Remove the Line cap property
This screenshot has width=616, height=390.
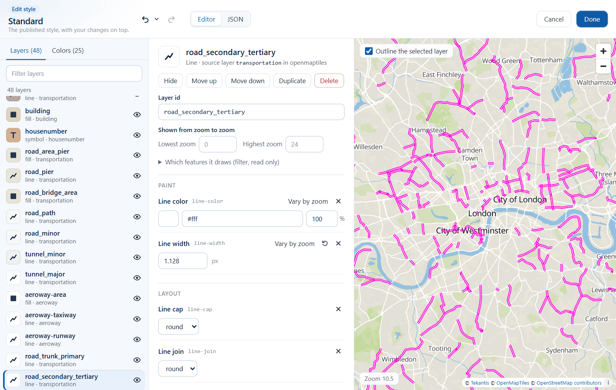click(x=338, y=309)
